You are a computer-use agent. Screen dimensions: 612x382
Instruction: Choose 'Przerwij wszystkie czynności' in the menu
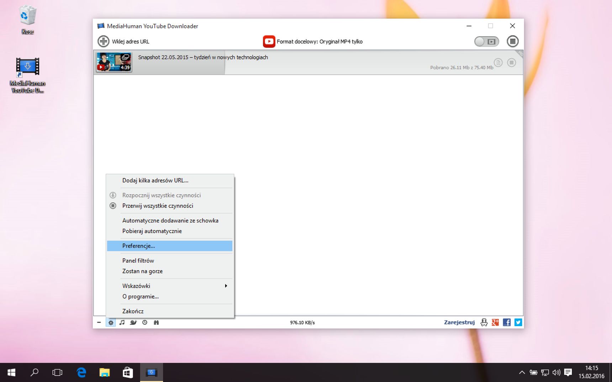tap(170, 206)
